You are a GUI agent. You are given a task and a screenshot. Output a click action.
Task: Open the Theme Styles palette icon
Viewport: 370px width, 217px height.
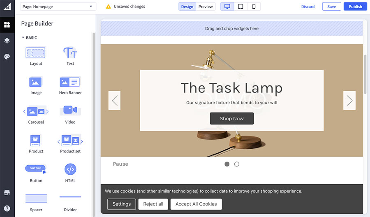[7, 57]
